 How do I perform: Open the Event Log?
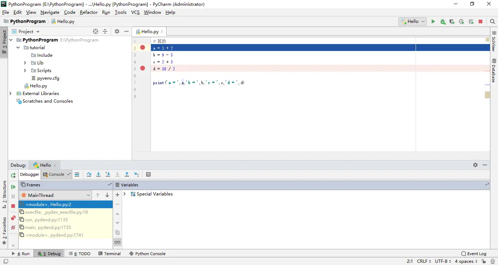coord(474,254)
